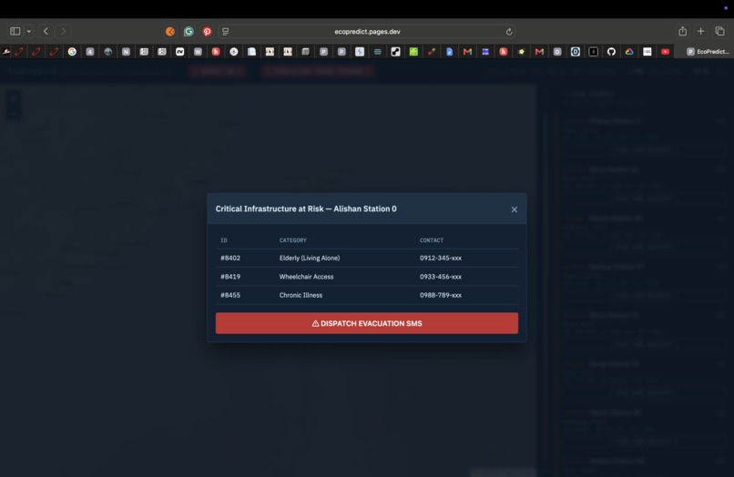Click the Chronic Illness category cell
Image resolution: width=734 pixels, height=477 pixels.
(x=301, y=295)
